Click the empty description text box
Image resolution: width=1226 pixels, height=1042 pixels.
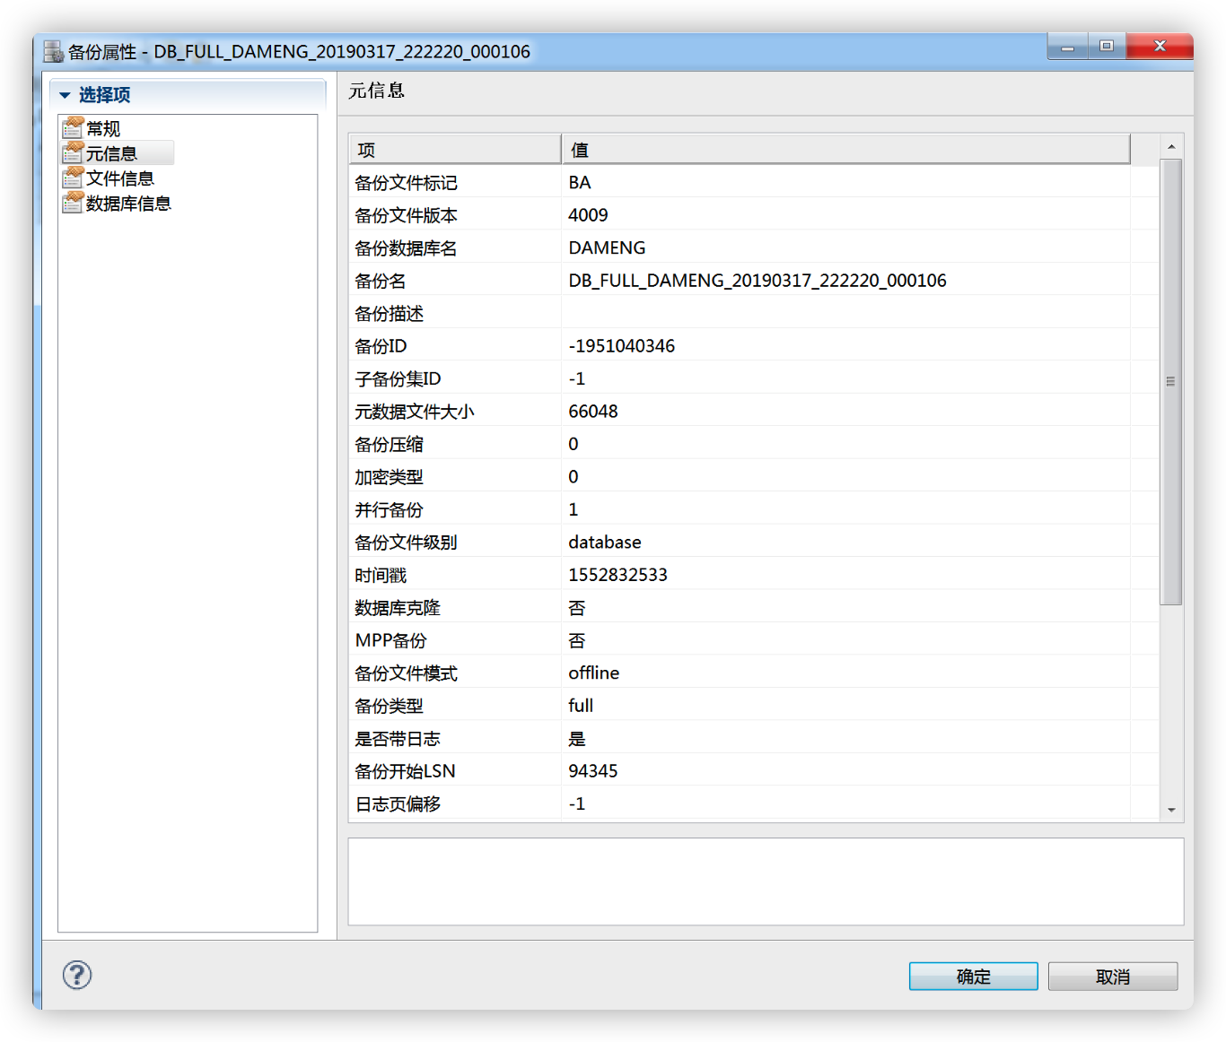766,881
